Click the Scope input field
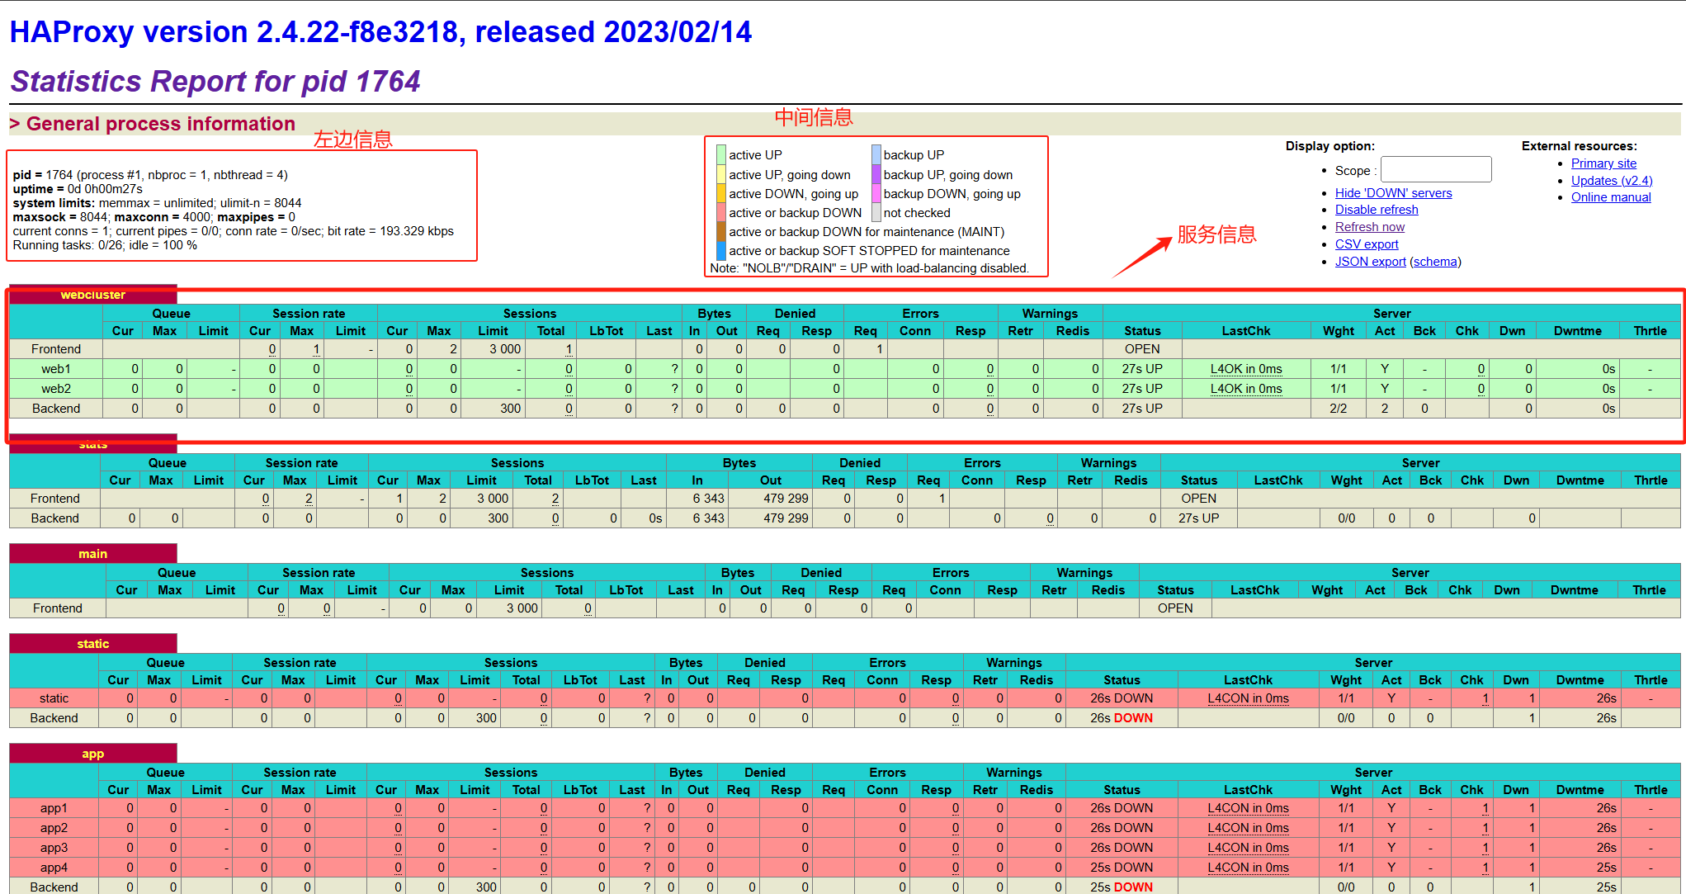This screenshot has height=894, width=1686. (1435, 170)
